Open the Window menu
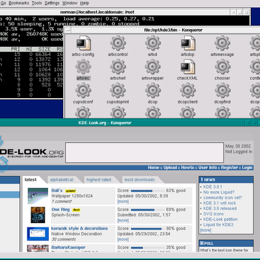Screen dimensions: 260x260 pos(70,3)
